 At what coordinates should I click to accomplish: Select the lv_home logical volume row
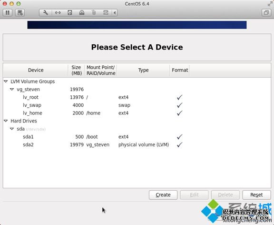[x=137, y=113]
